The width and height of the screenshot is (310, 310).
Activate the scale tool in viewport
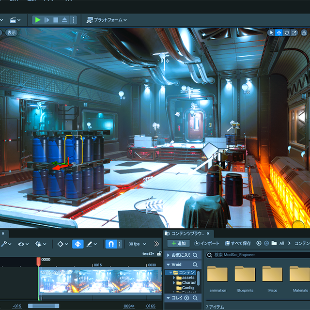[x=294, y=32]
